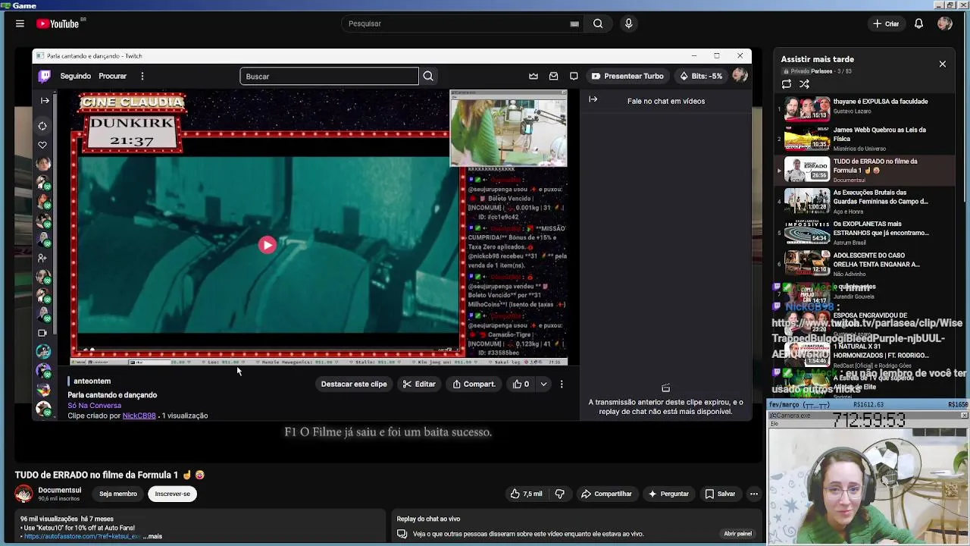Open the autofasstore.com description link
The width and height of the screenshot is (970, 546).
pos(82,536)
